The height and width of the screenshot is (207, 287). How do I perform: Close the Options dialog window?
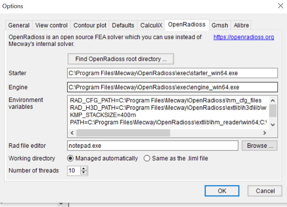coord(280,6)
